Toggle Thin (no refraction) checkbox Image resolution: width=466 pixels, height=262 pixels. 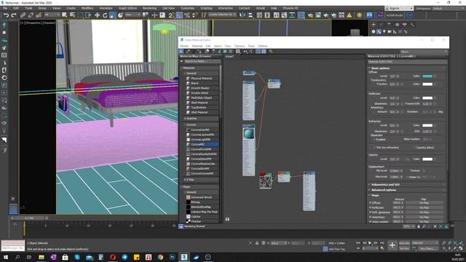pyautogui.click(x=374, y=147)
